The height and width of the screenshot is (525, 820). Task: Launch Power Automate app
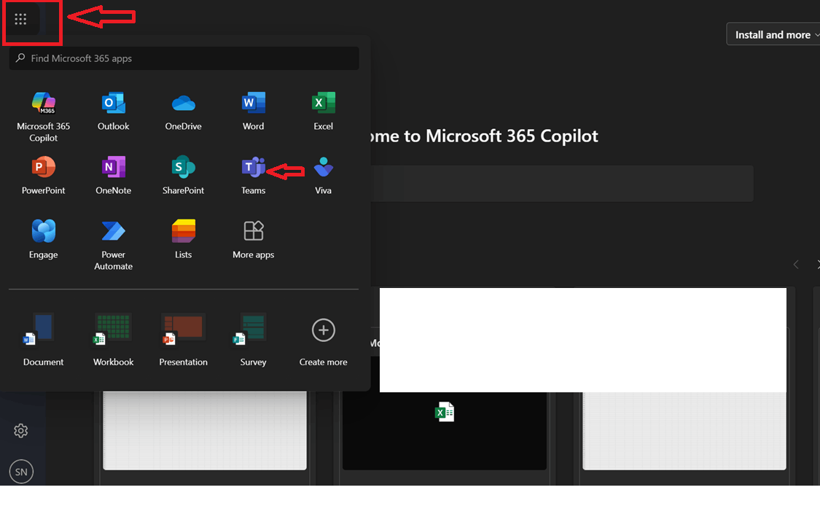[114, 245]
